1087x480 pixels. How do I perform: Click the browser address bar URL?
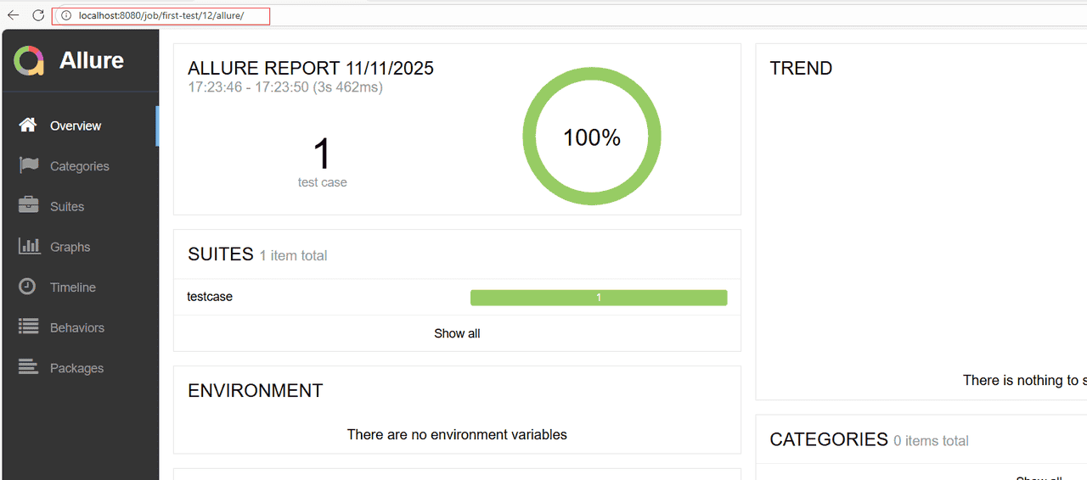161,16
